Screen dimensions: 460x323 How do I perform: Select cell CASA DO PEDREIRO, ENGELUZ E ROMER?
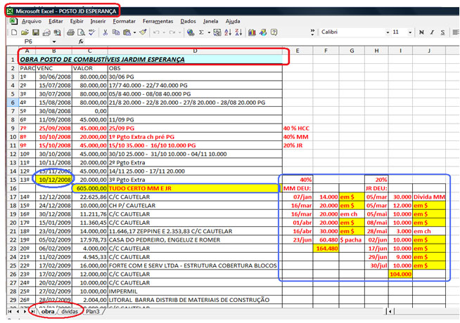click(195, 240)
